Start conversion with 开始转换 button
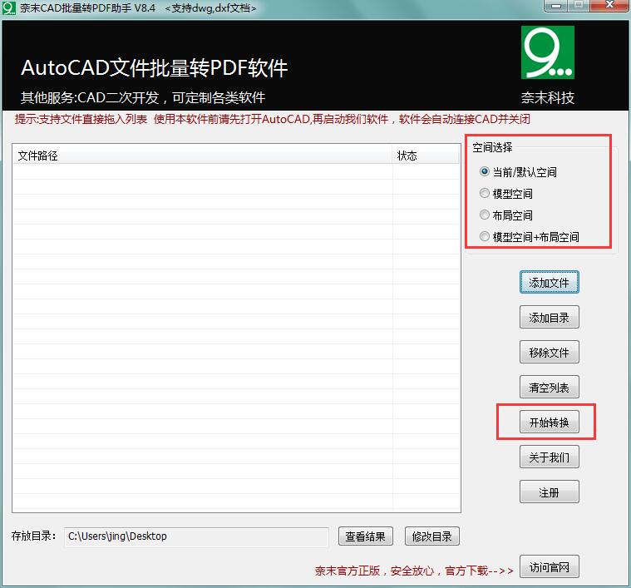 [x=550, y=422]
